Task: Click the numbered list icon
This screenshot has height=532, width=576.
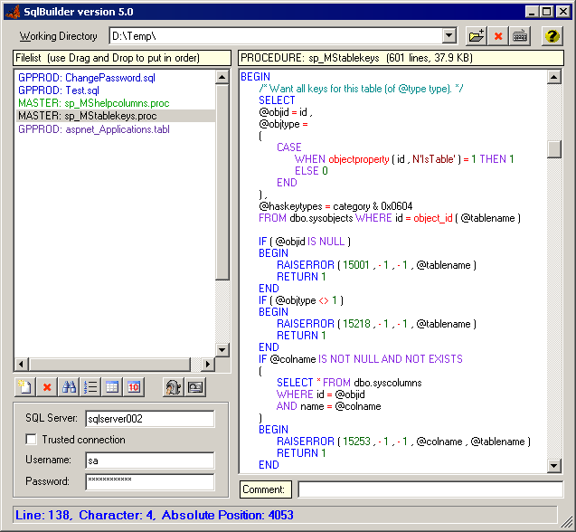Action: point(90,387)
